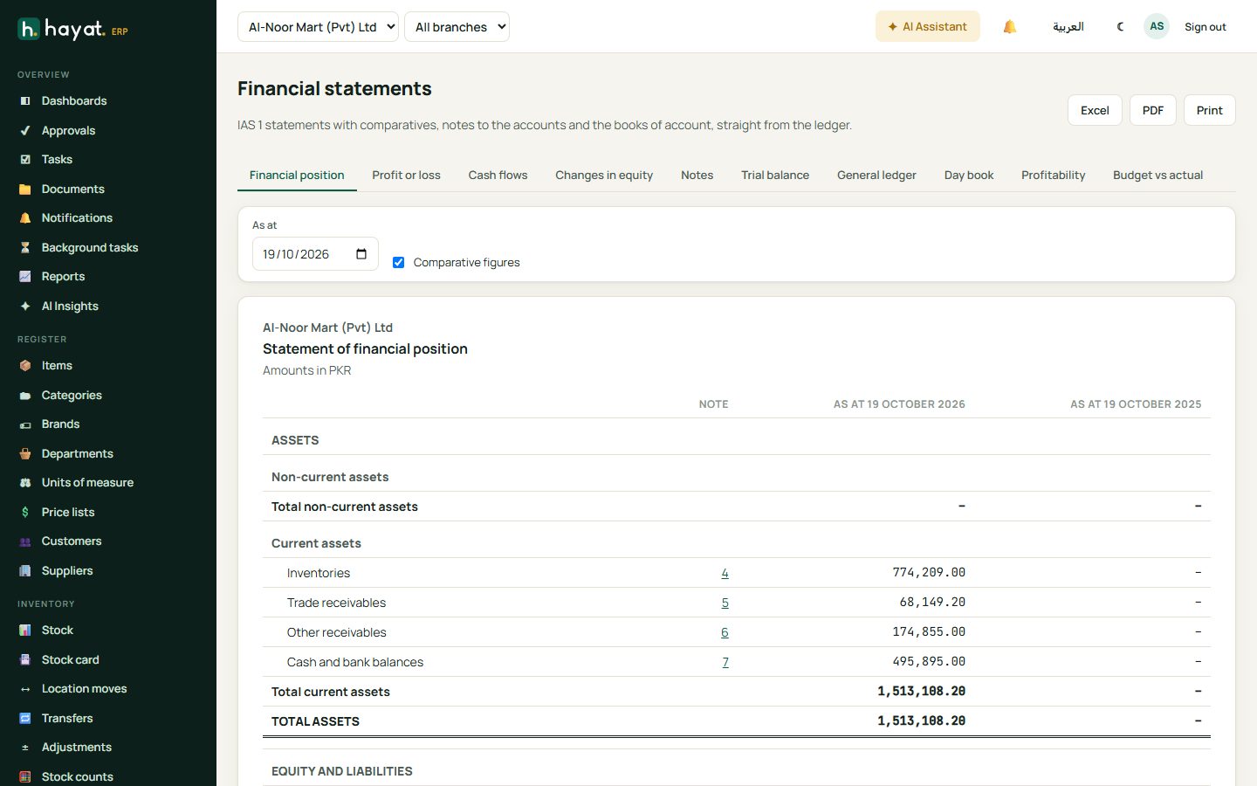Switch language to العربية

[x=1068, y=27]
